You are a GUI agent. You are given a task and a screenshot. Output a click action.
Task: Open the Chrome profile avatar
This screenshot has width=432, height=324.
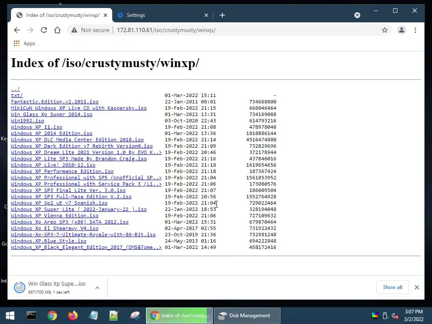pyautogui.click(x=402, y=30)
